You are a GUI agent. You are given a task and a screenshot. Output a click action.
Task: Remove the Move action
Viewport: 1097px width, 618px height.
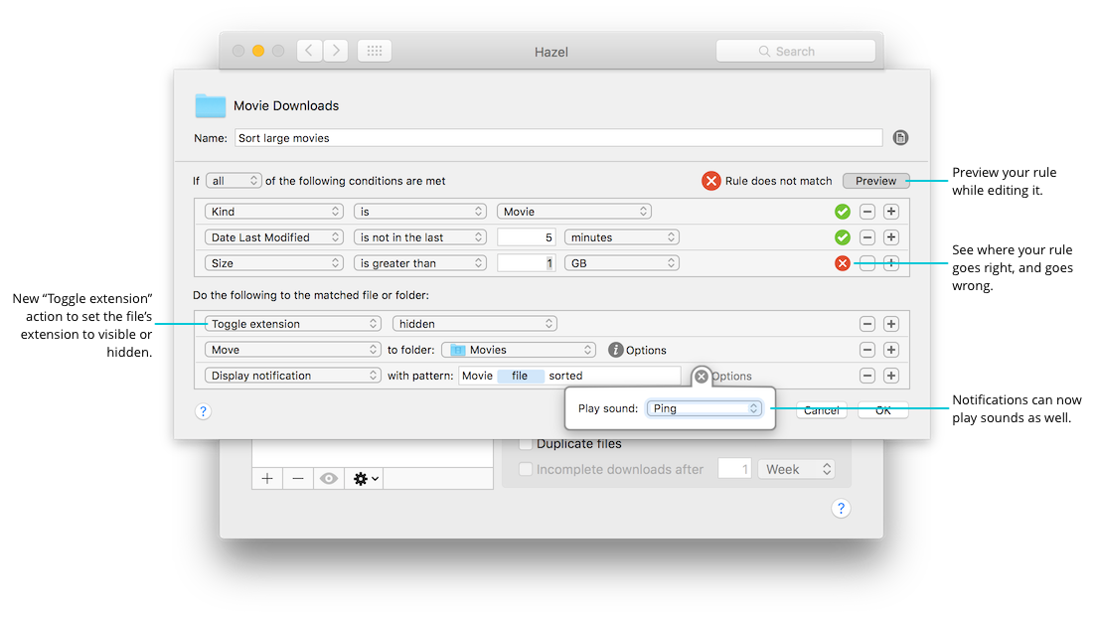tap(867, 350)
